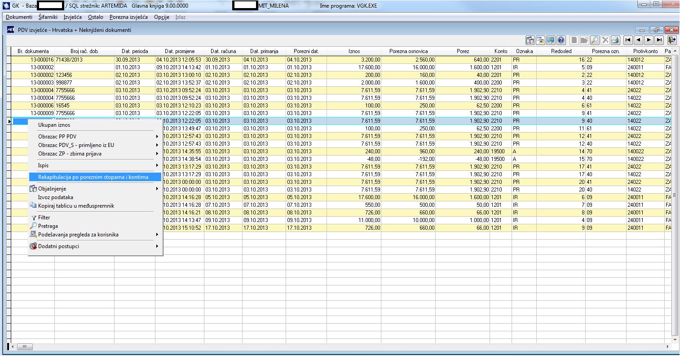Click invoice number cell 16545
Viewport: 680px width, 356px height.
tap(84, 106)
